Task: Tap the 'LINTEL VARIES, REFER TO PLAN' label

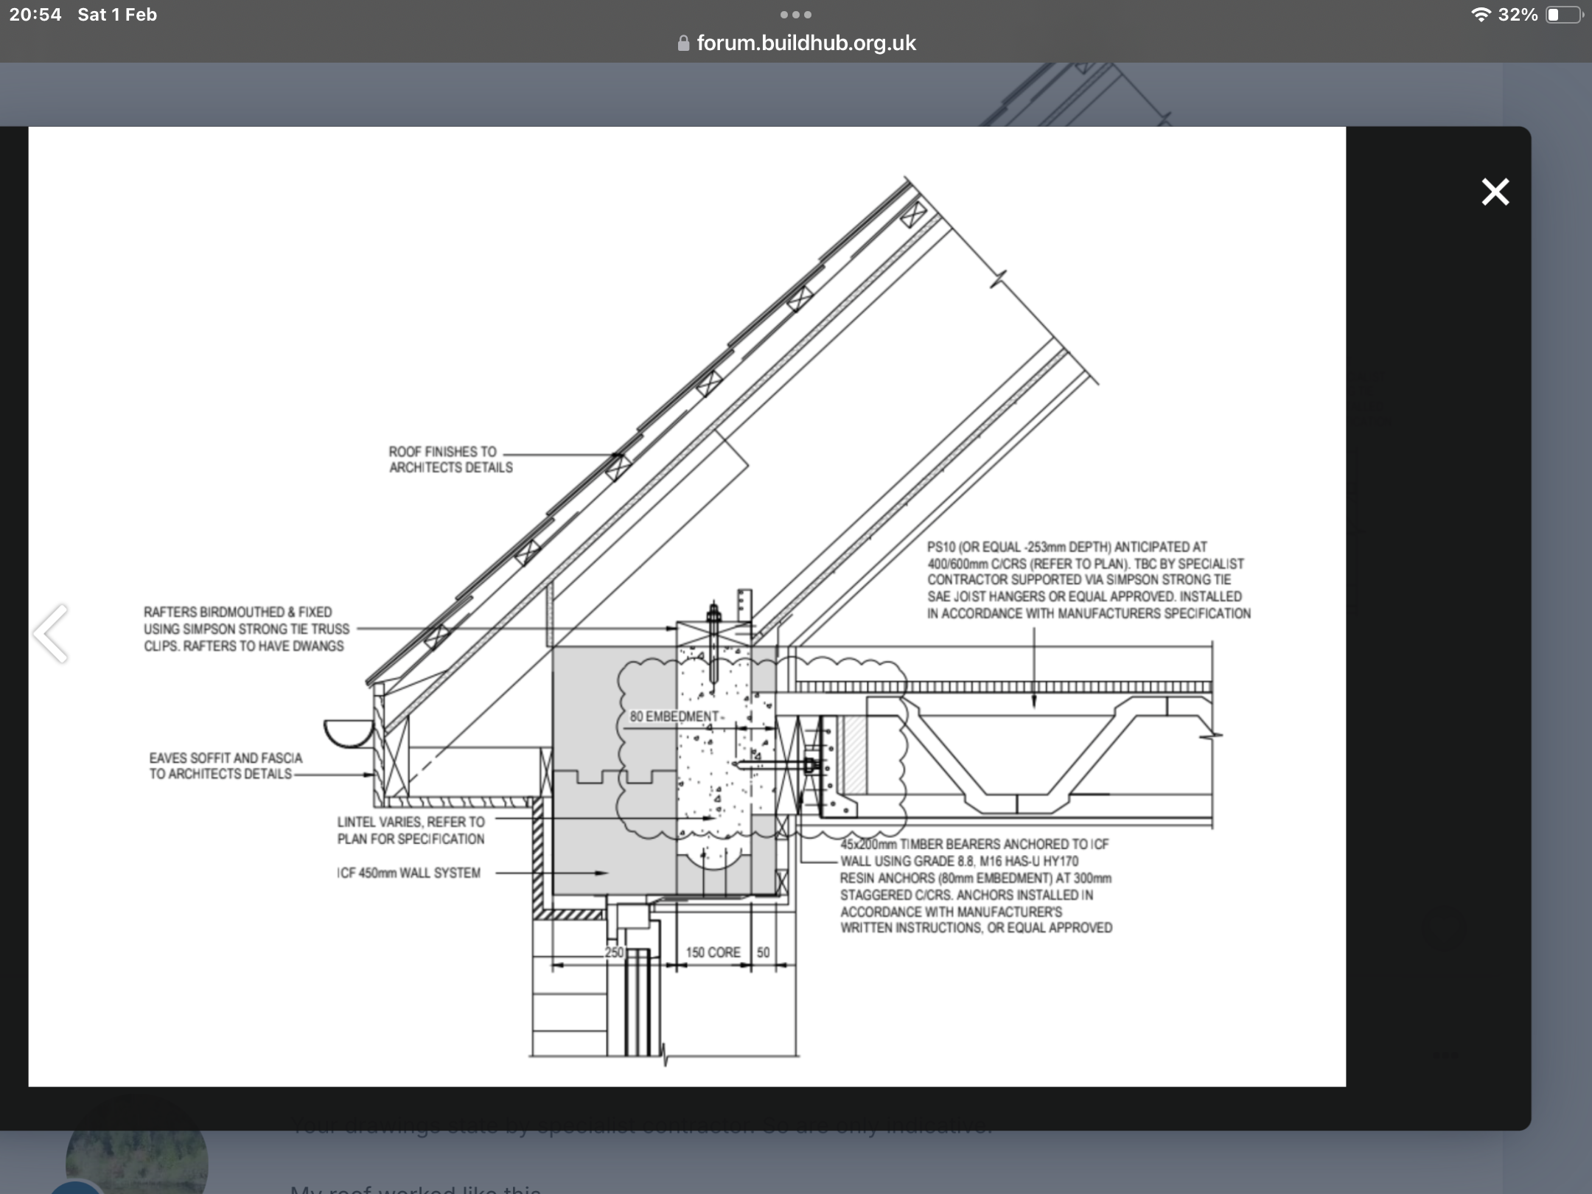Action: [411, 830]
